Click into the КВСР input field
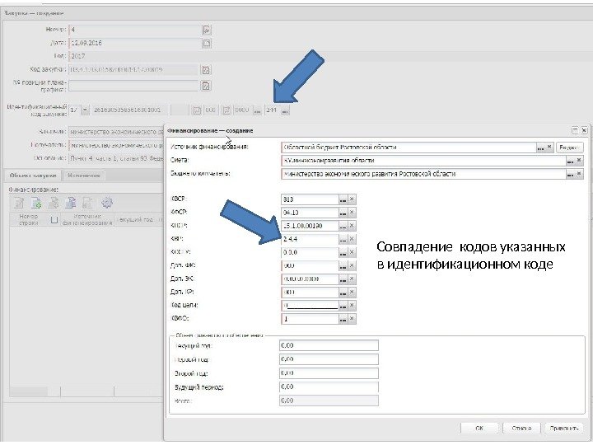The width and height of the screenshot is (593, 445). [310, 199]
